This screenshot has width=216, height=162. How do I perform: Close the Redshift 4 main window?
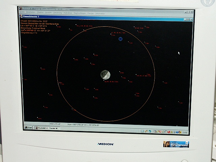pyautogui.click(x=192, y=12)
